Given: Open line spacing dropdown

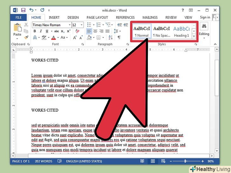Looking at the screenshot, I should coord(120,31).
